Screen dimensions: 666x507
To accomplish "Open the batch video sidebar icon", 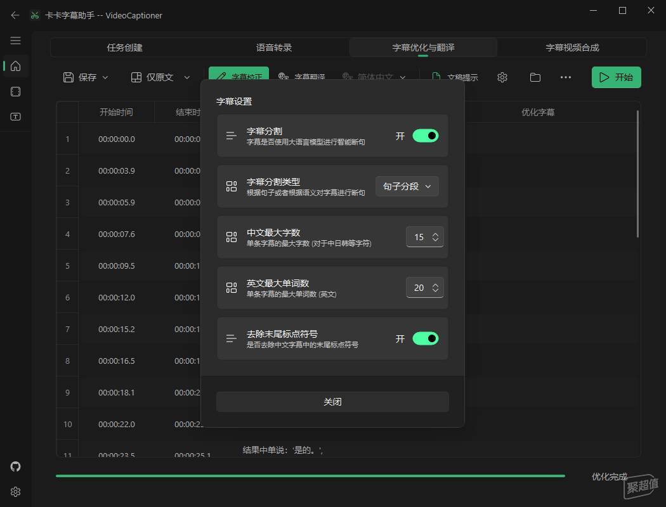I will (x=16, y=92).
